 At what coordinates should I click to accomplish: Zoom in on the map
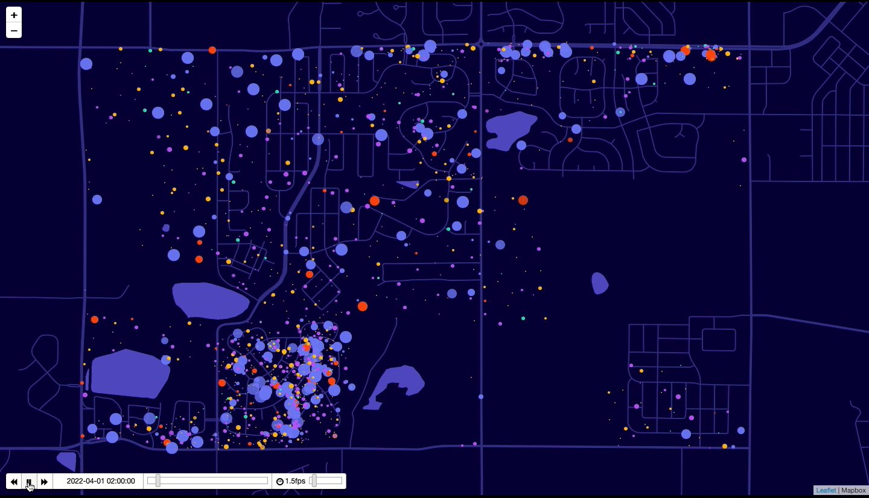point(14,15)
